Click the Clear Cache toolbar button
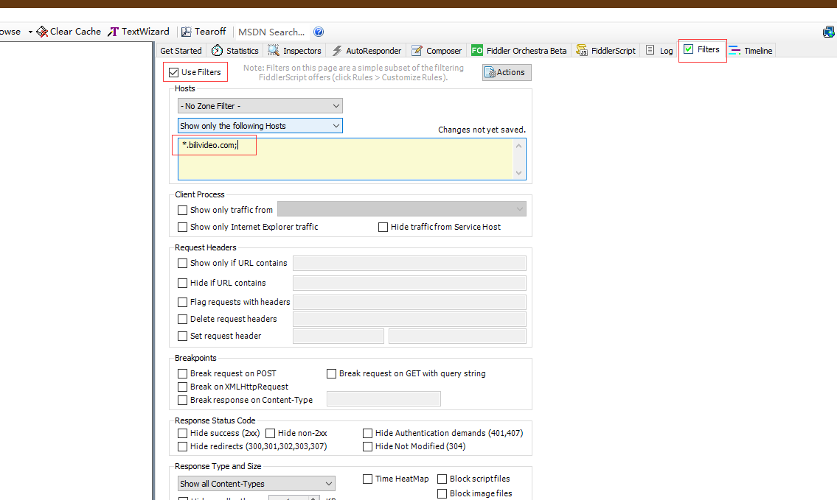The image size is (837, 500). pyautogui.click(x=69, y=32)
